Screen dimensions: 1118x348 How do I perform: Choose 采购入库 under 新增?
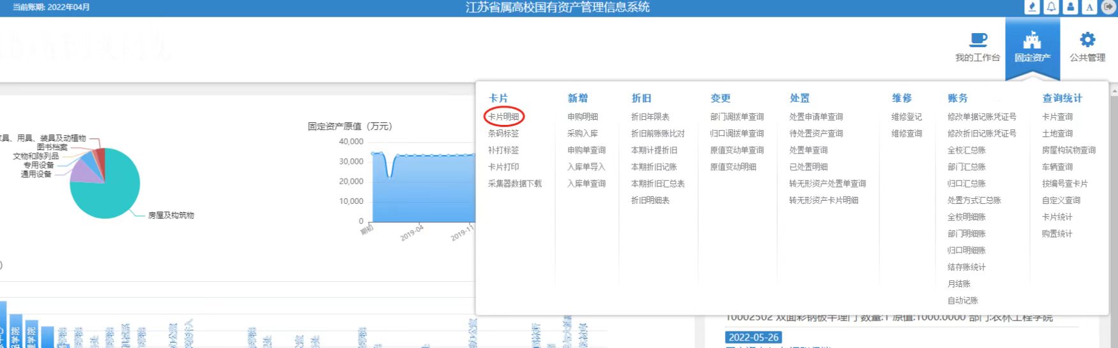coord(582,133)
